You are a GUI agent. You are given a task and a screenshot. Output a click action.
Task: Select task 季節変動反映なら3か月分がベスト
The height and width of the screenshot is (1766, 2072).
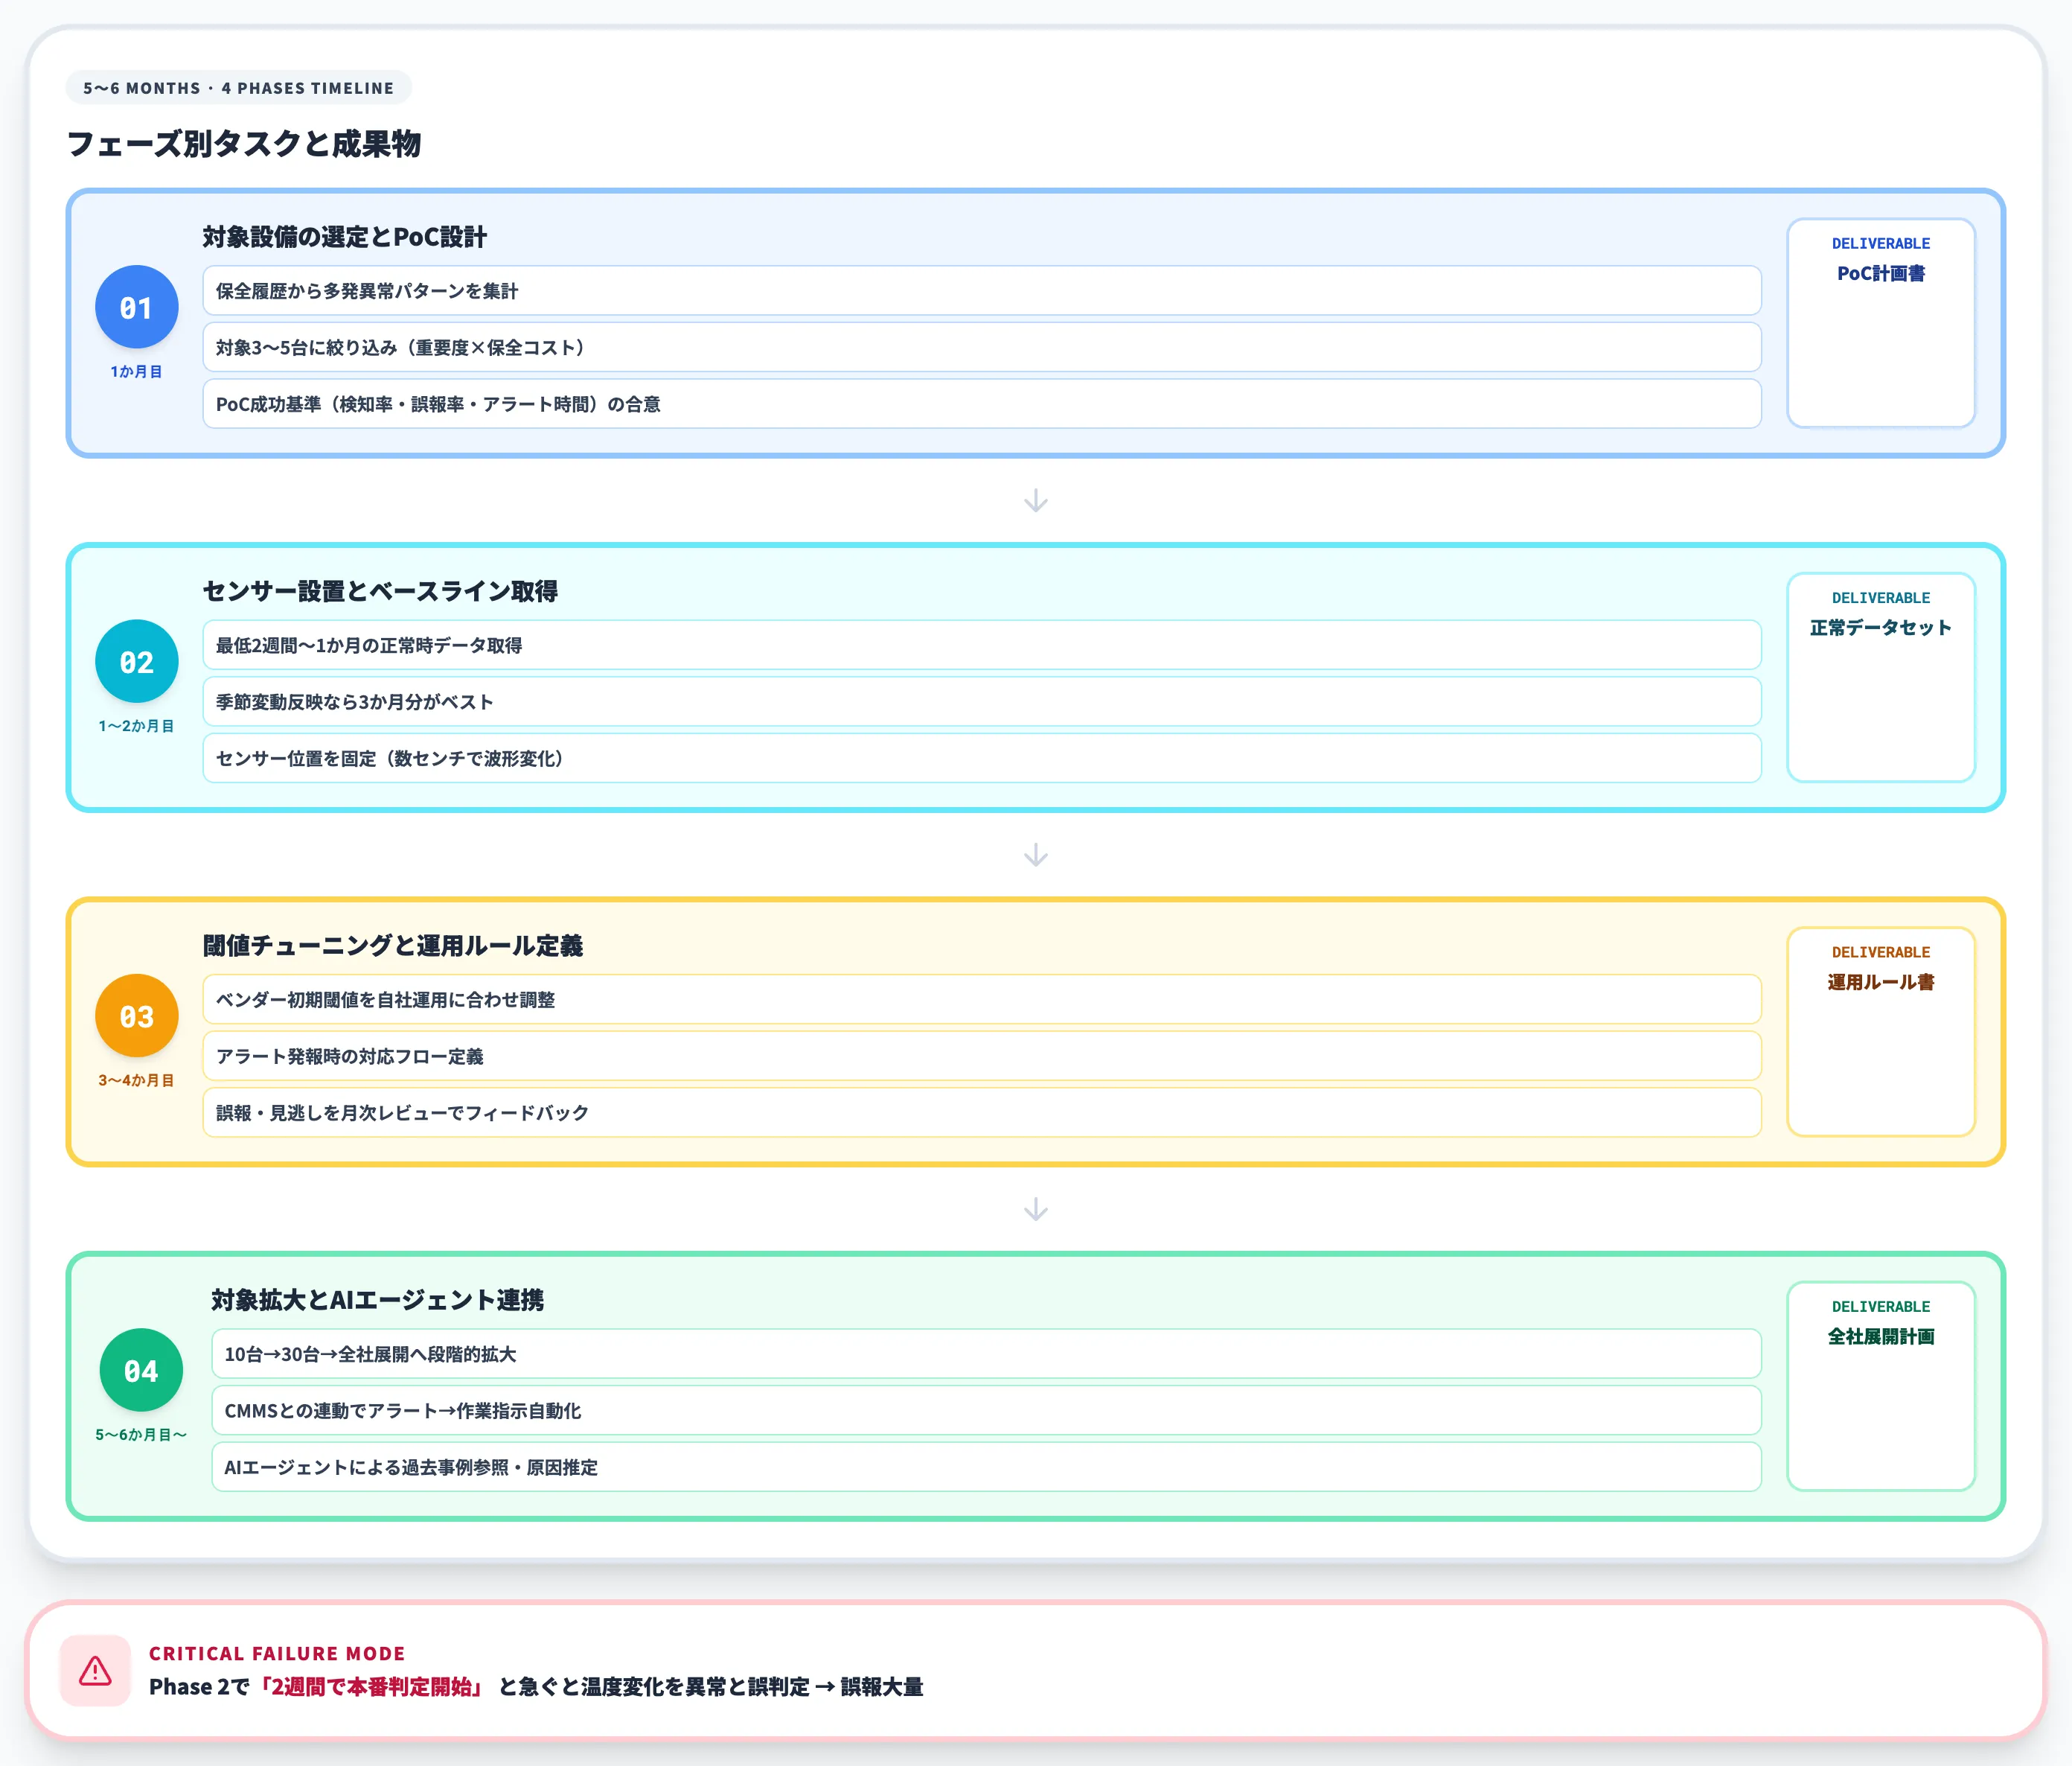coord(981,701)
